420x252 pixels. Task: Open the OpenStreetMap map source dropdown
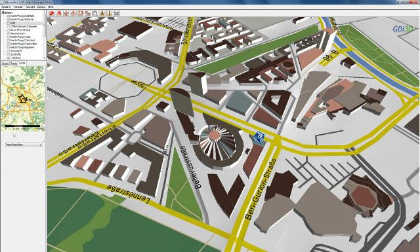pos(24,145)
